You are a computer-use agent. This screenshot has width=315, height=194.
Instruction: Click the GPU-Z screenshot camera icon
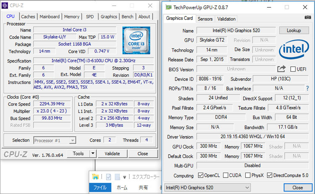307,18
